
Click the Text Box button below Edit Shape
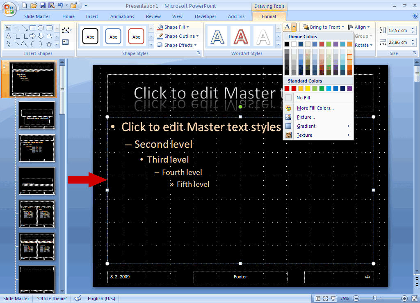tap(65, 42)
